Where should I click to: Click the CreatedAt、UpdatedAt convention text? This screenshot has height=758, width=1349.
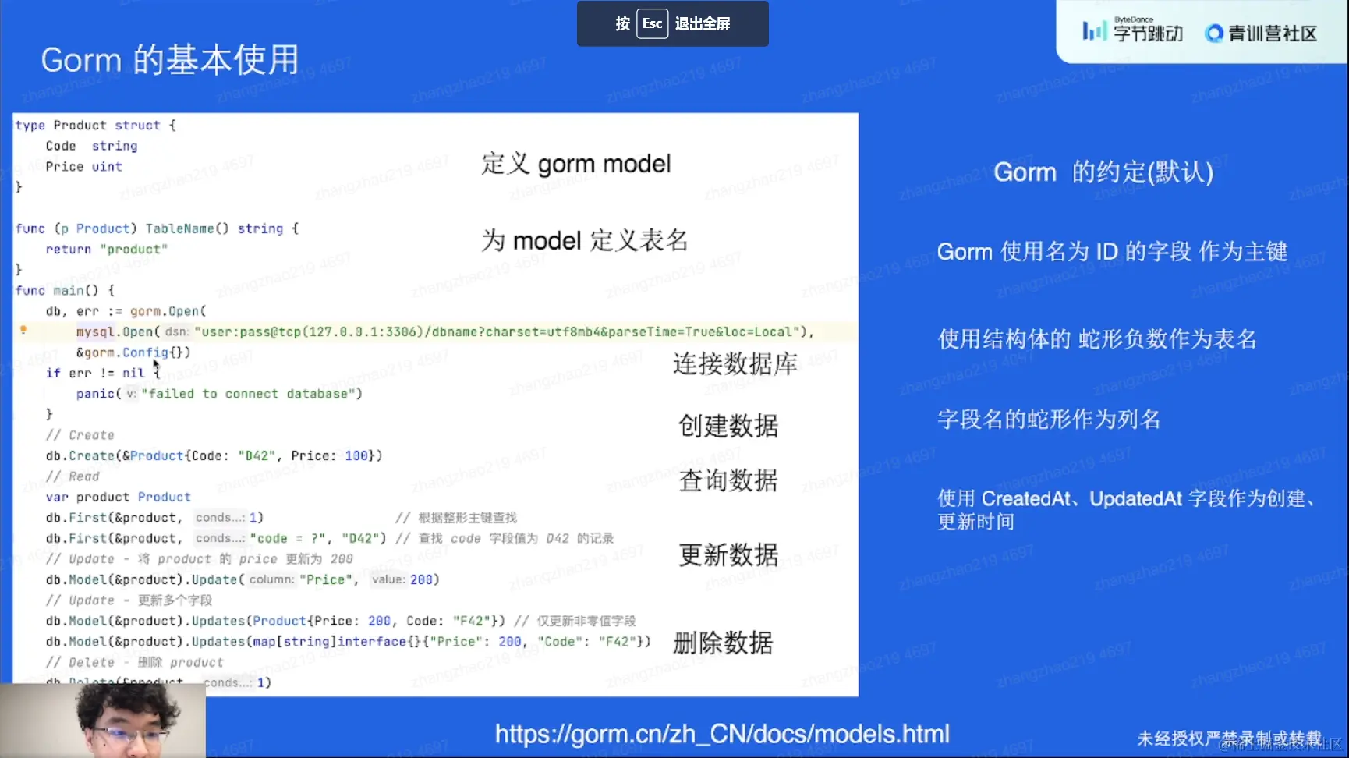click(x=1128, y=509)
